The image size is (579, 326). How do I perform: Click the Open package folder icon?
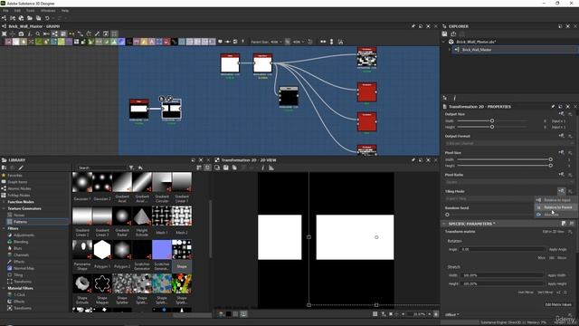[x=30, y=18]
